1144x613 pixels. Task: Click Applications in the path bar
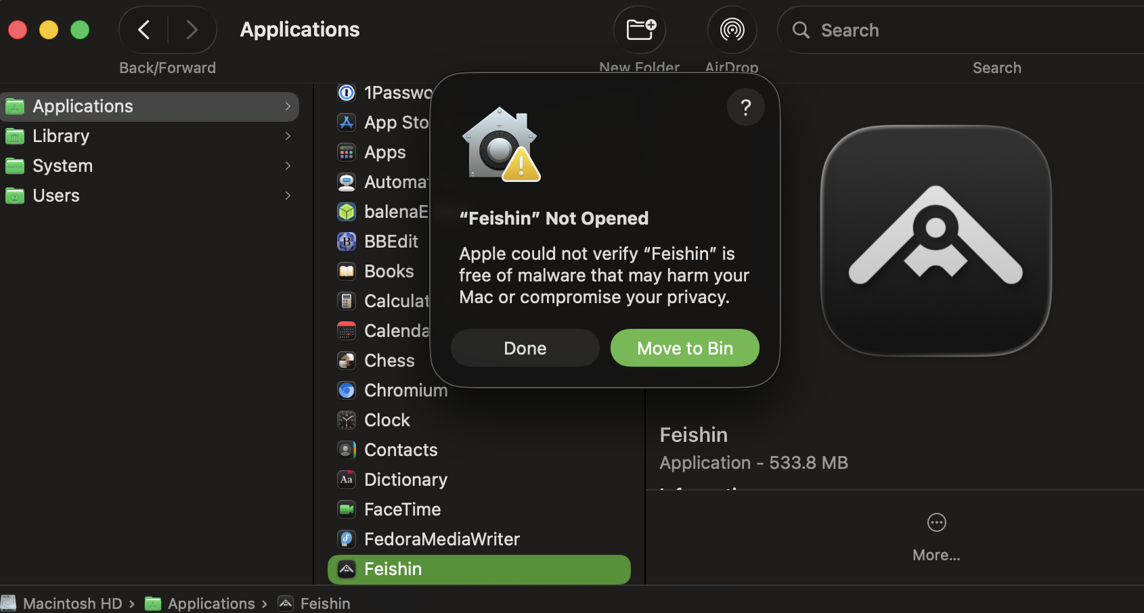click(x=211, y=604)
